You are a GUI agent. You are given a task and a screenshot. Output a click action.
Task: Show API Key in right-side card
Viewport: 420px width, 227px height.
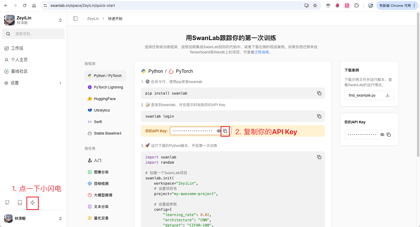pos(382,135)
